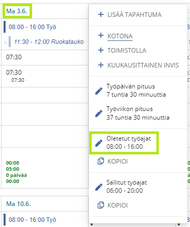Choose KOTONA from the context menu
The height and width of the screenshot is (227, 190).
click(120, 36)
